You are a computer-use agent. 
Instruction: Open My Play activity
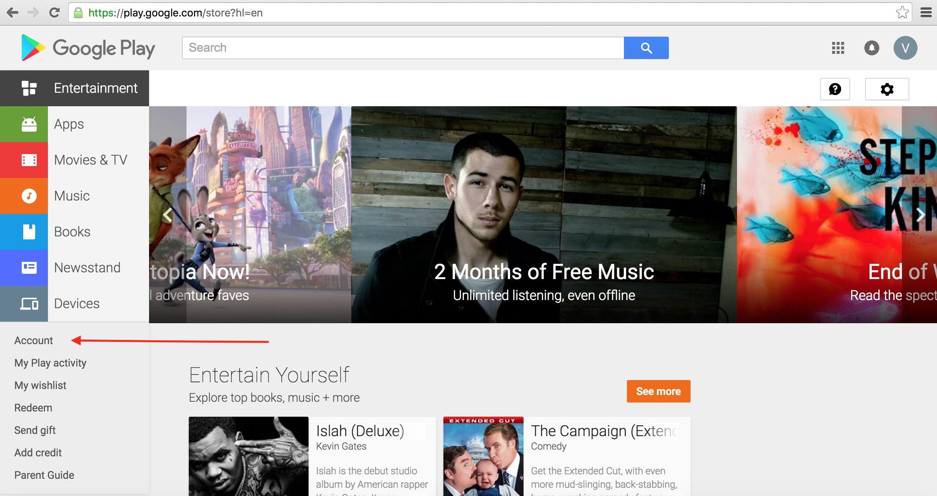coord(50,363)
